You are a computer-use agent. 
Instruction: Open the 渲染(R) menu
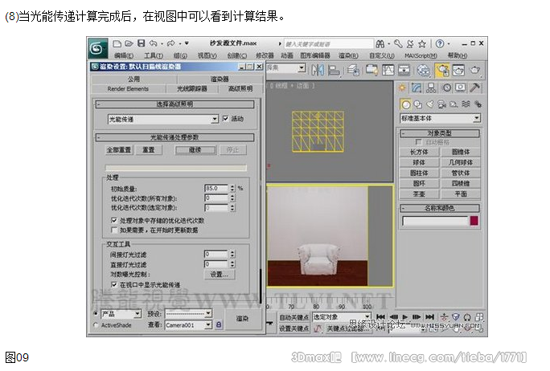pyautogui.click(x=348, y=55)
